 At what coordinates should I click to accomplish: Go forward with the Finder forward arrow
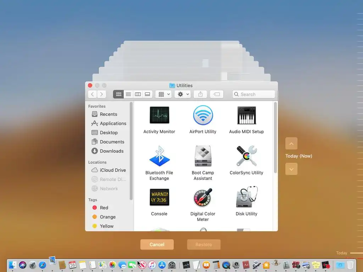click(101, 94)
